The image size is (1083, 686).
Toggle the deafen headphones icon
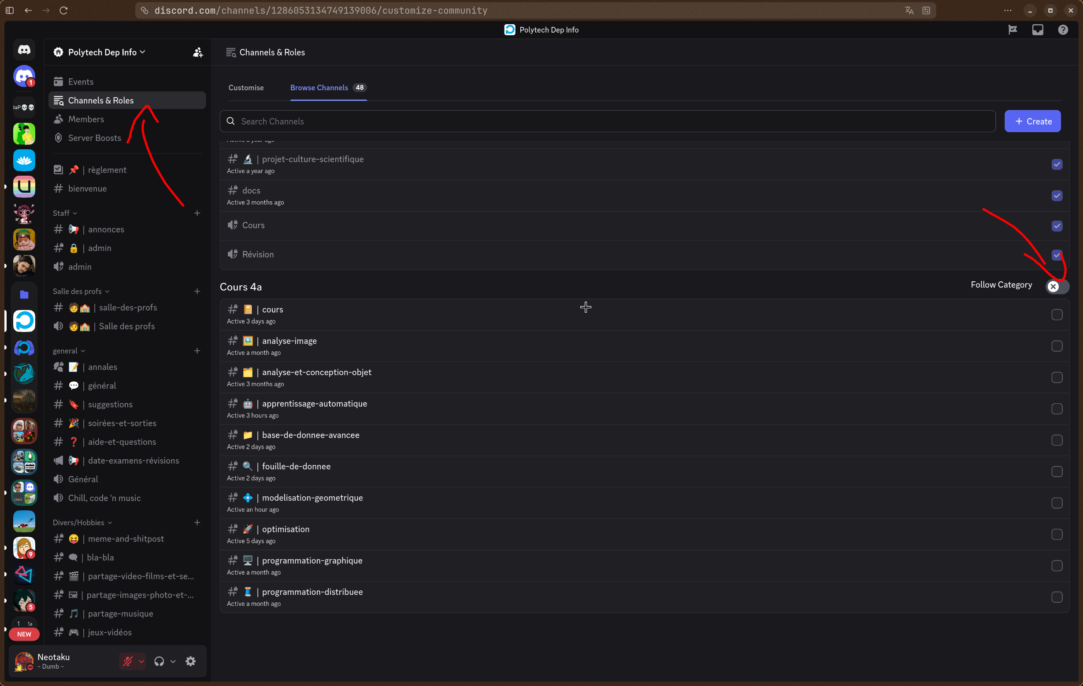coord(159,661)
